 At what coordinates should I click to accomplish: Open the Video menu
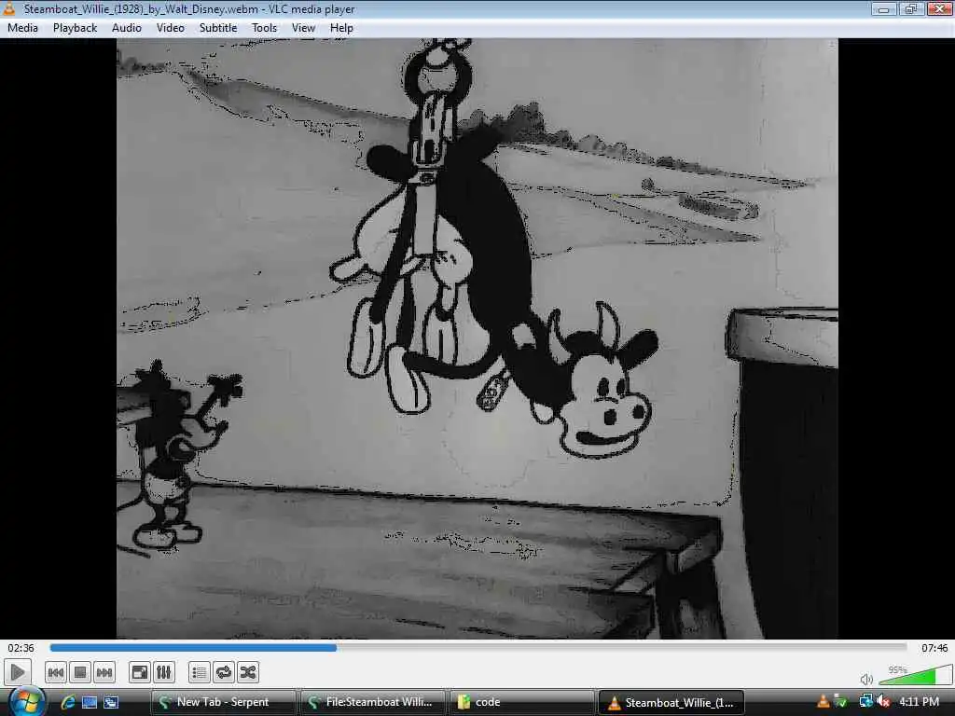pos(171,28)
